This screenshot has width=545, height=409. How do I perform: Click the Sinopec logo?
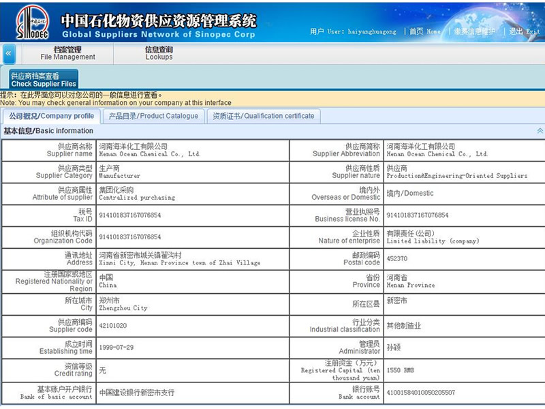(31, 22)
